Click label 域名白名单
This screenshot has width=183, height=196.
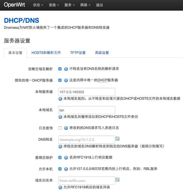click(x=44, y=180)
